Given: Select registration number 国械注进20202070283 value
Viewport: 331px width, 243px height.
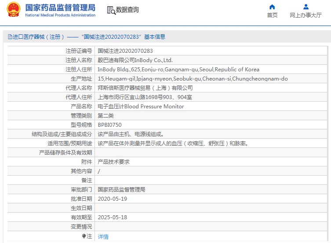Looking at the screenshot, I should [125, 51].
